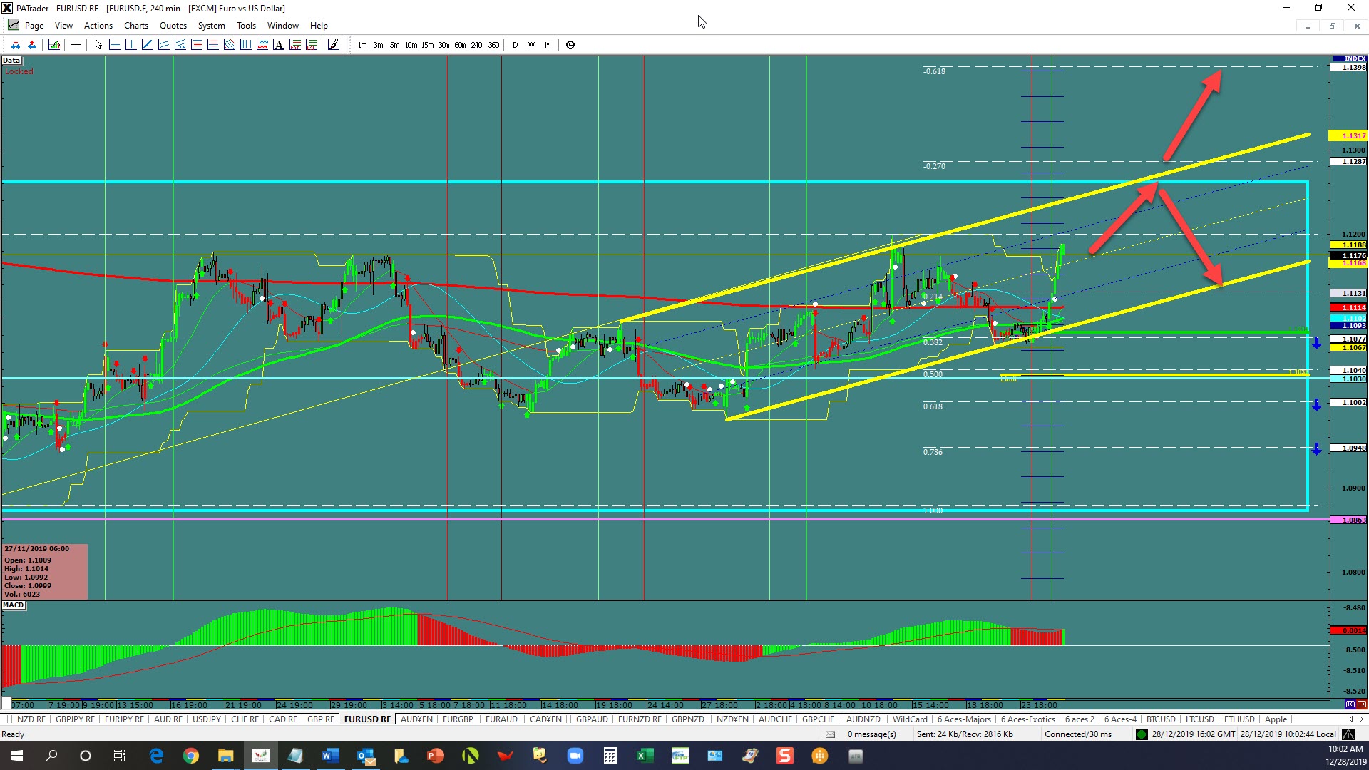
Task: Select the text label 'A' tool
Action: click(278, 45)
